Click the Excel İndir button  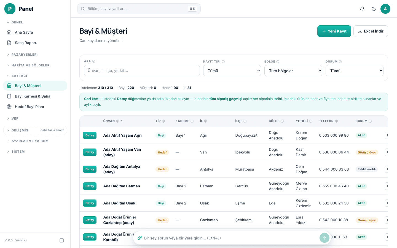point(371,31)
